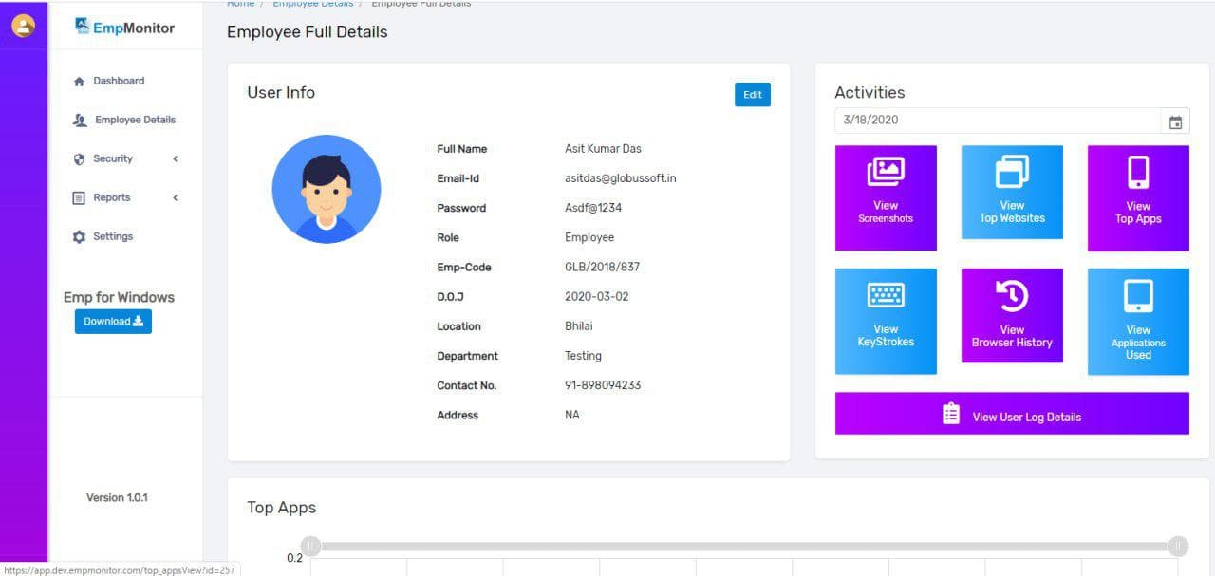Click the password value Asdf@1234
1215x576 pixels.
tap(593, 209)
